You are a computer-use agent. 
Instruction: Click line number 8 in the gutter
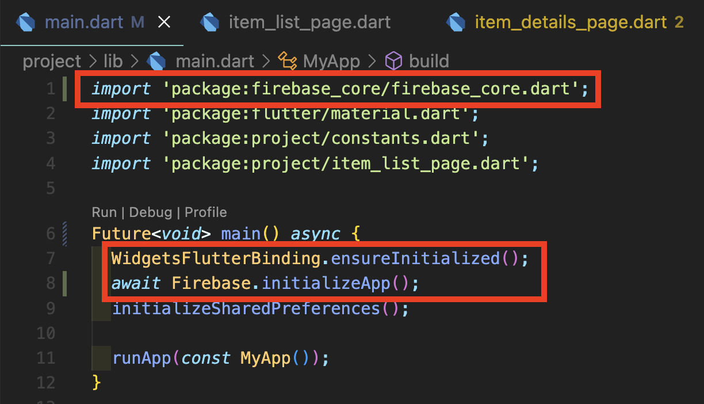point(51,284)
